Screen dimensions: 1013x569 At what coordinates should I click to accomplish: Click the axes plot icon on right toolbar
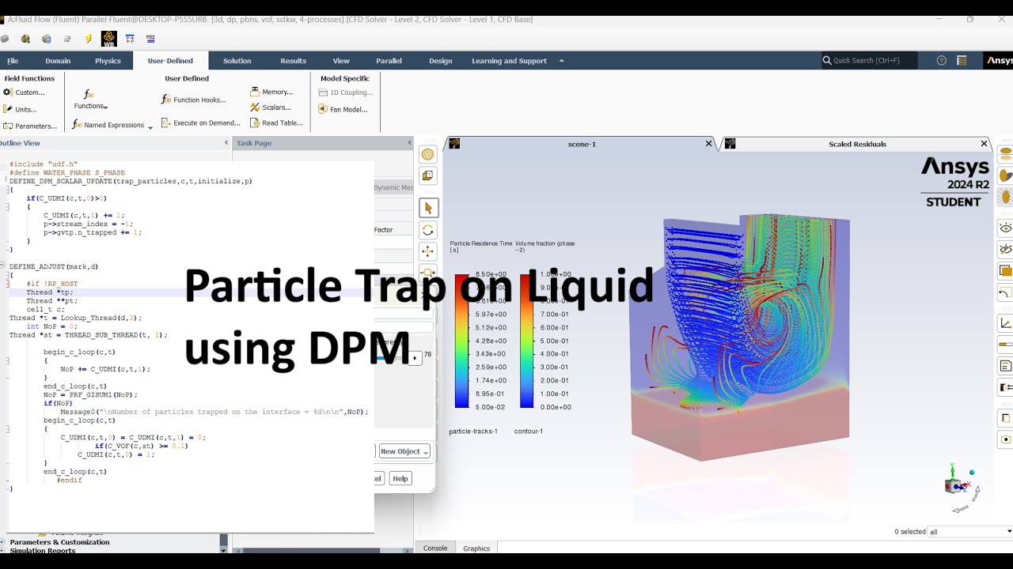(1006, 323)
